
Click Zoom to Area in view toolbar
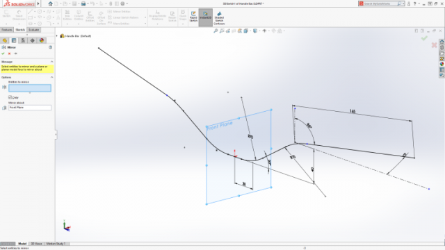(222, 31)
